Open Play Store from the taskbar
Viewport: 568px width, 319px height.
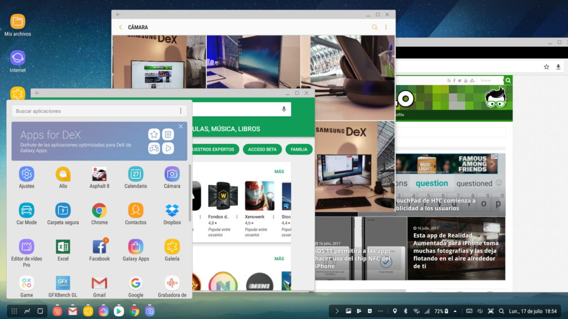click(x=119, y=311)
